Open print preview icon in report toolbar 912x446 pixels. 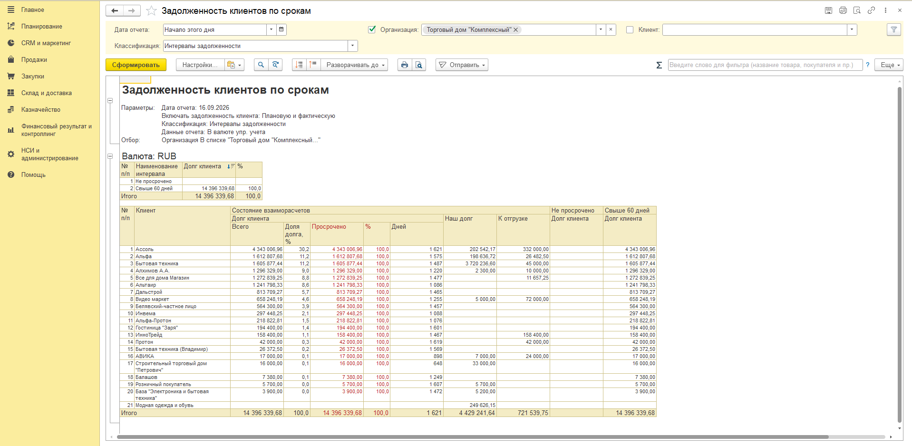pos(419,65)
